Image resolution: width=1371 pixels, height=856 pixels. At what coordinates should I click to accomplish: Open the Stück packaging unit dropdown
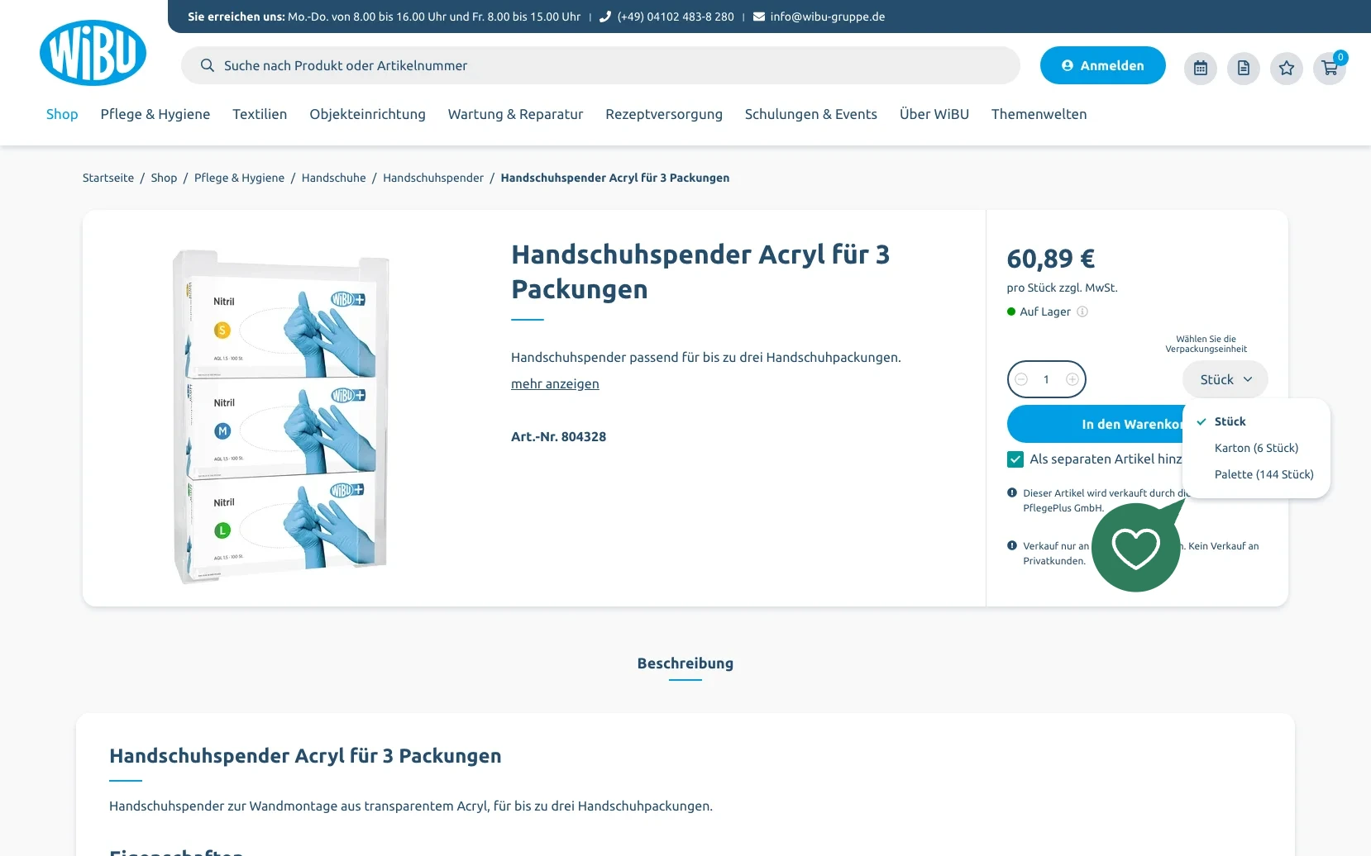tap(1225, 379)
